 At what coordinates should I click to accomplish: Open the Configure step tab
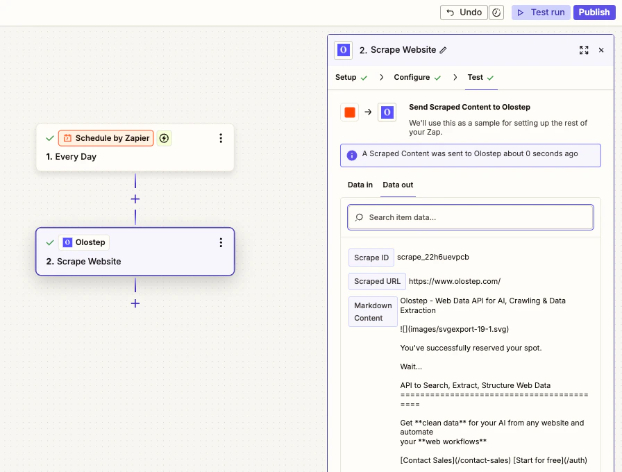[x=412, y=78]
